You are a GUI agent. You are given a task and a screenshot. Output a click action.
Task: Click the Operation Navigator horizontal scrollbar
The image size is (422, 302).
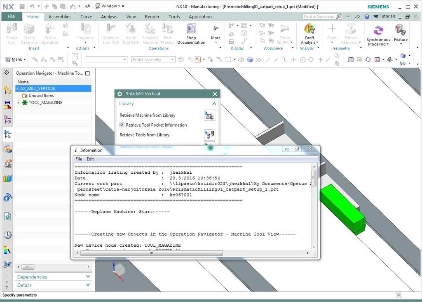tap(28, 267)
